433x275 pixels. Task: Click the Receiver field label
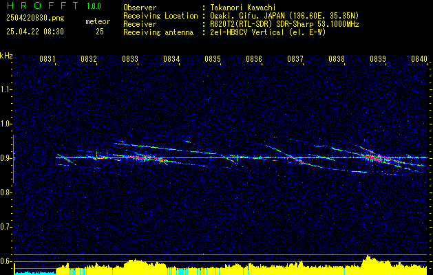pyautogui.click(x=140, y=24)
